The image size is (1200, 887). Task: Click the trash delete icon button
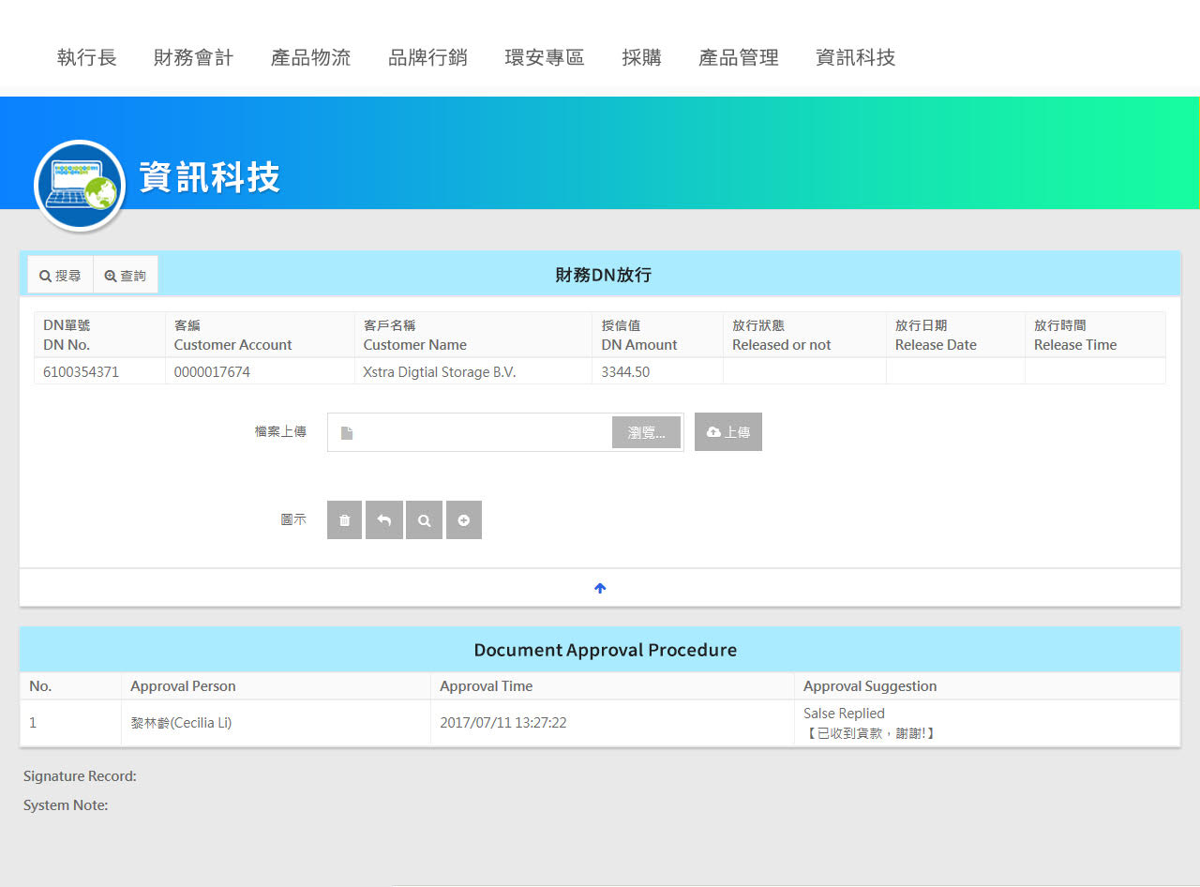point(344,520)
